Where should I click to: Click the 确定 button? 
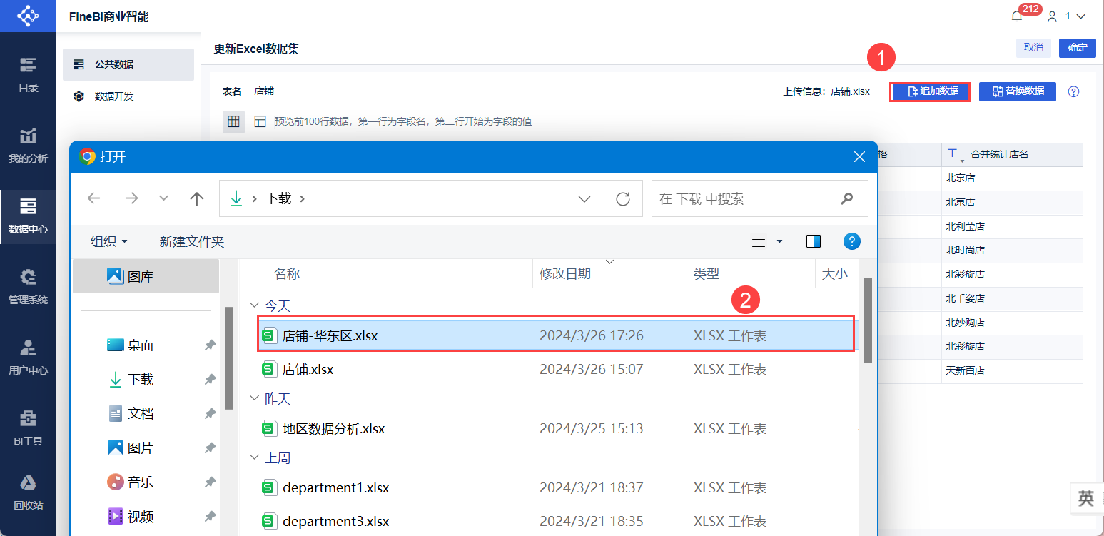(x=1078, y=48)
